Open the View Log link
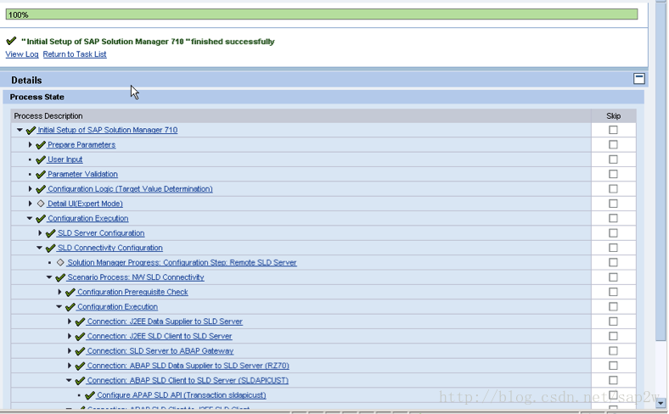The width and height of the screenshot is (669, 414). pyautogui.click(x=22, y=54)
